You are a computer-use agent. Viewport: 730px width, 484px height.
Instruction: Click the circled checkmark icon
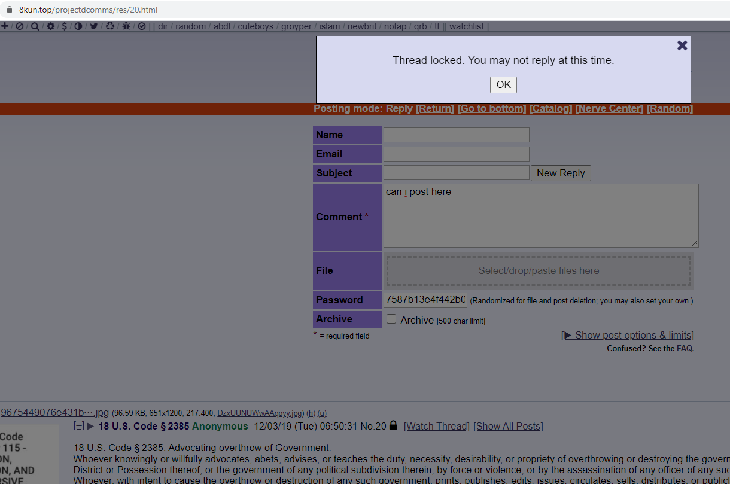pos(142,26)
